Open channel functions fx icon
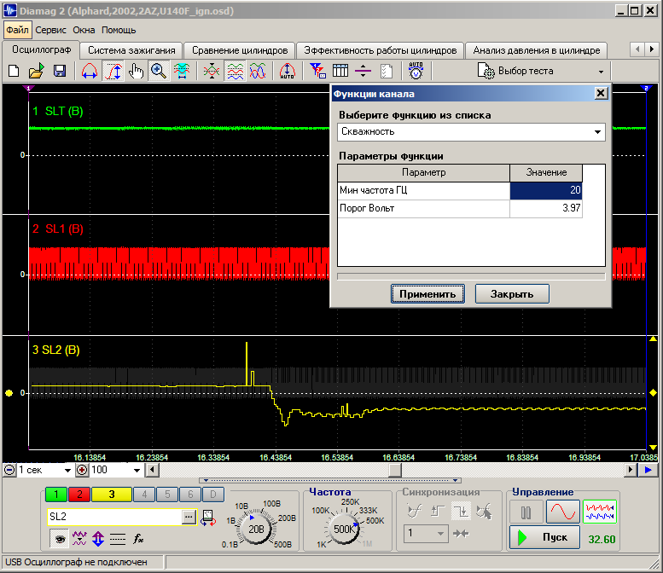The width and height of the screenshot is (663, 573). [x=138, y=539]
